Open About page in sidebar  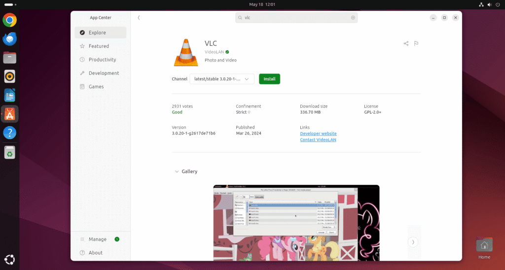(101, 253)
